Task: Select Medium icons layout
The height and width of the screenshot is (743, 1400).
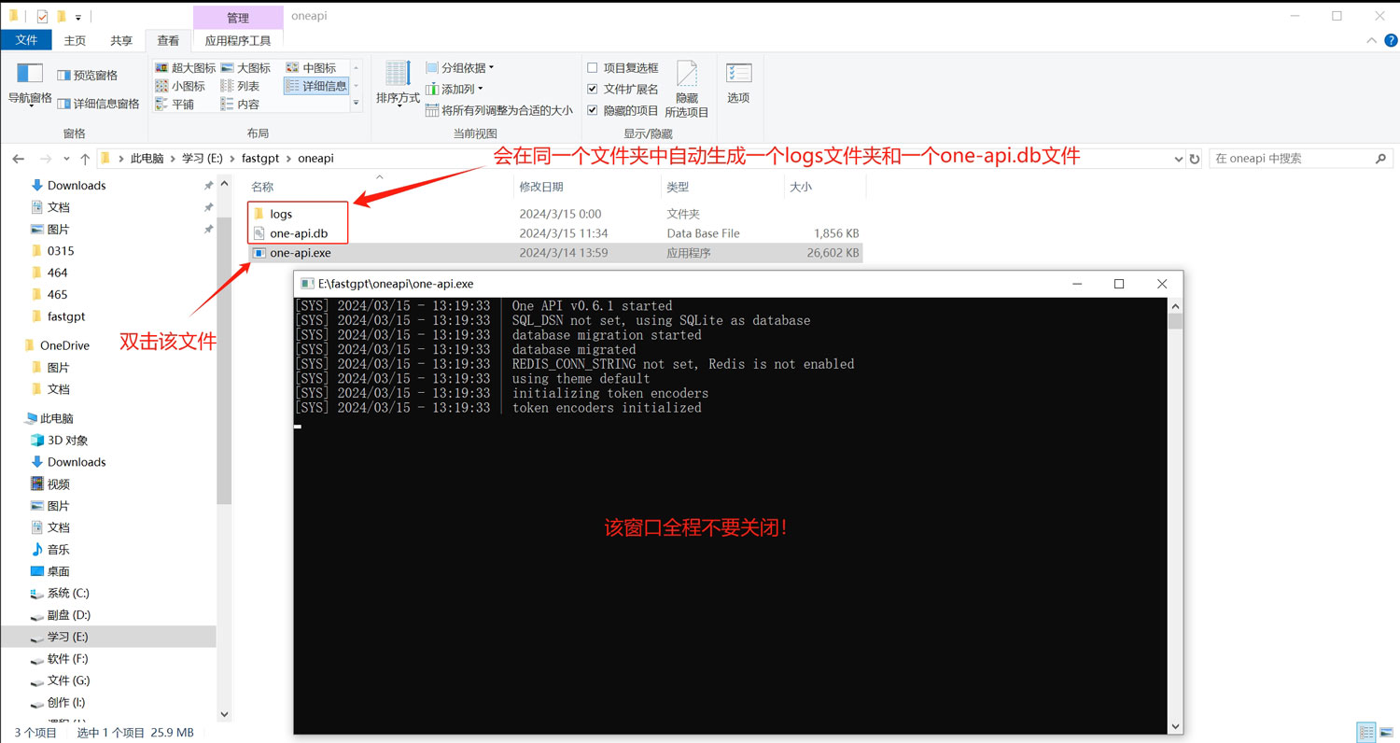Action: tap(312, 68)
